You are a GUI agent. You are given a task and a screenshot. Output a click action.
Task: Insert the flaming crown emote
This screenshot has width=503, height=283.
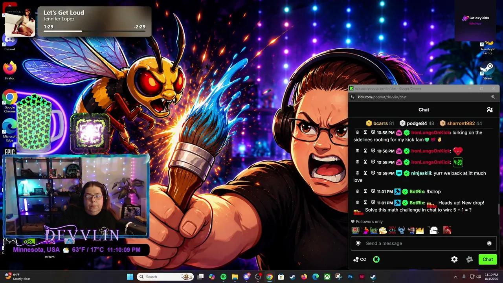(420, 230)
